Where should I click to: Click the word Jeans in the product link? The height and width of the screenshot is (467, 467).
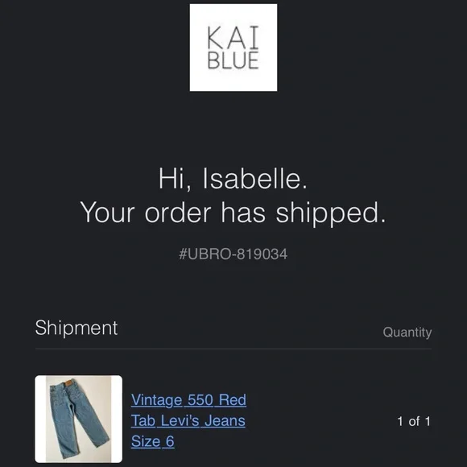[x=225, y=420]
